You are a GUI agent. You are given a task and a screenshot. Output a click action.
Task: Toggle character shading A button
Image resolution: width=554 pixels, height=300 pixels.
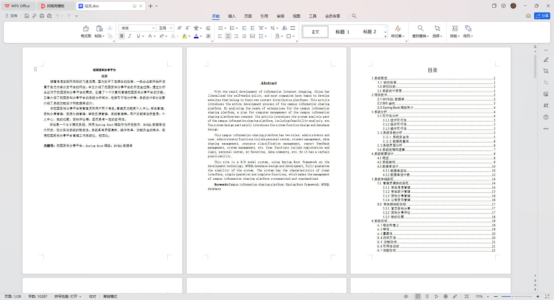tap(208, 36)
